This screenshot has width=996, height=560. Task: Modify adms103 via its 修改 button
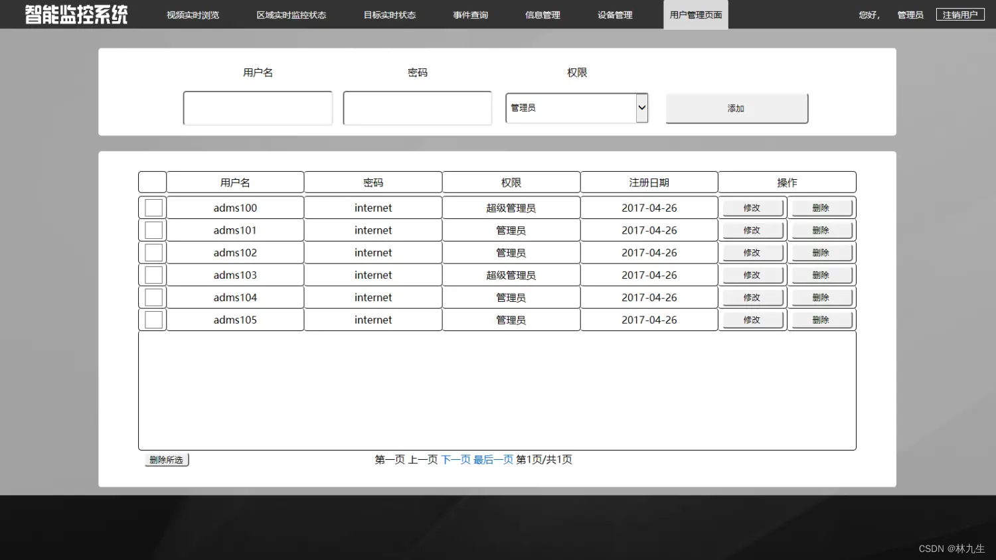point(752,275)
